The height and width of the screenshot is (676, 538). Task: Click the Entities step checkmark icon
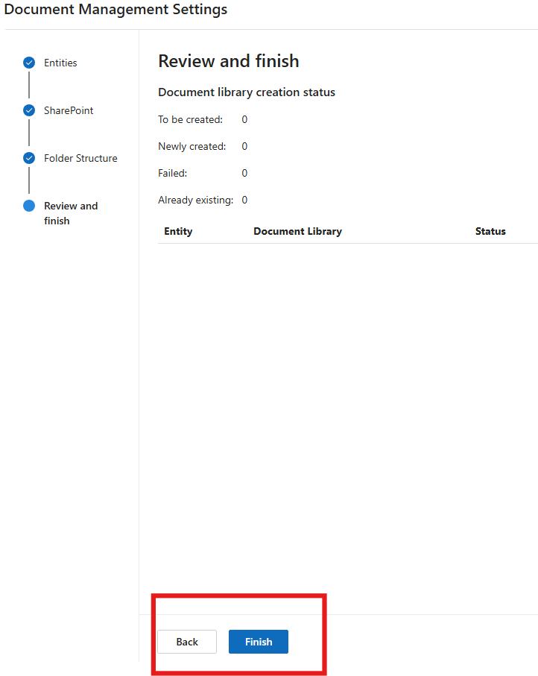coord(29,63)
